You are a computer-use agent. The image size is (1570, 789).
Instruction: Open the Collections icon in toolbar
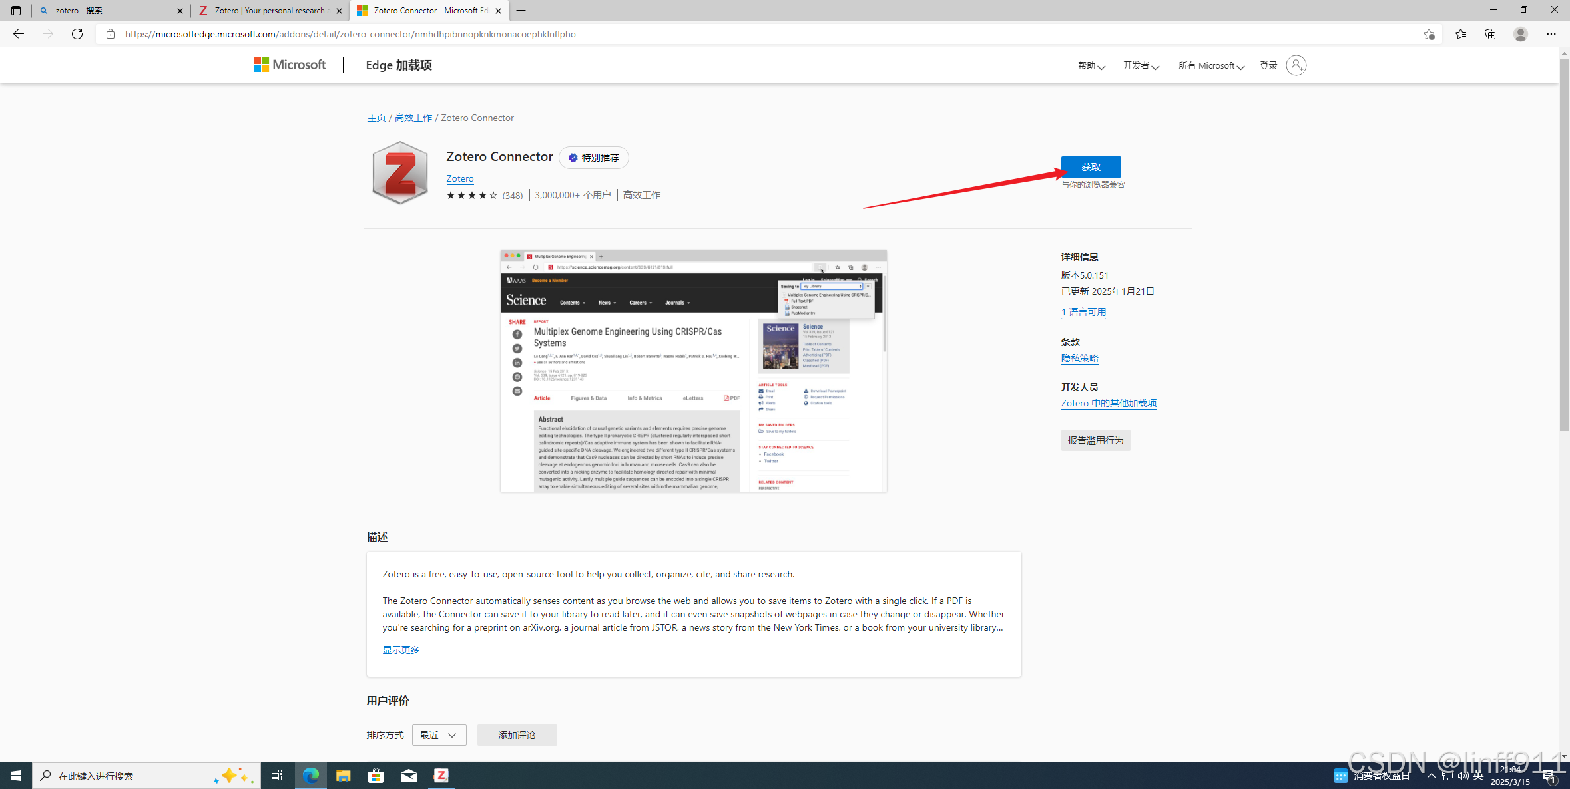(1490, 34)
